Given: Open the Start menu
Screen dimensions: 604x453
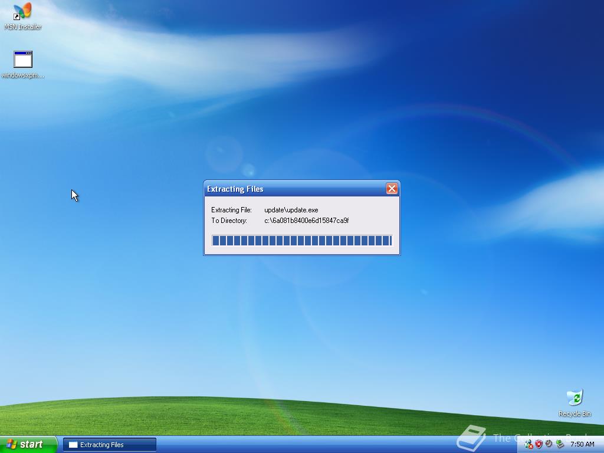Looking at the screenshot, I should [27, 444].
